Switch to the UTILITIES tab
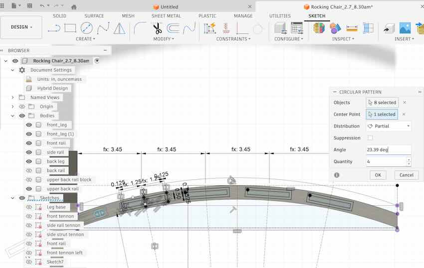Viewport: 424px width, 268px height. 280,16
